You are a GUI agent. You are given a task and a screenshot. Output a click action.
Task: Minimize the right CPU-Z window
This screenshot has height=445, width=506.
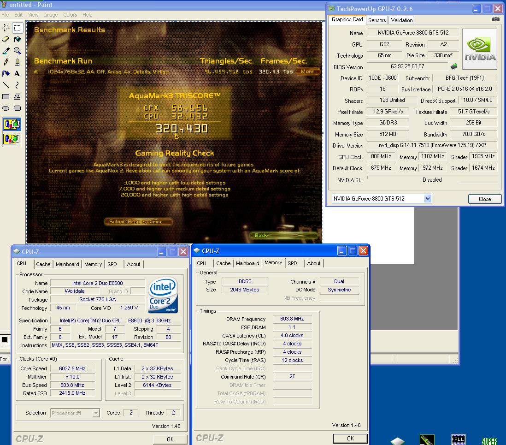pyautogui.click(x=342, y=250)
